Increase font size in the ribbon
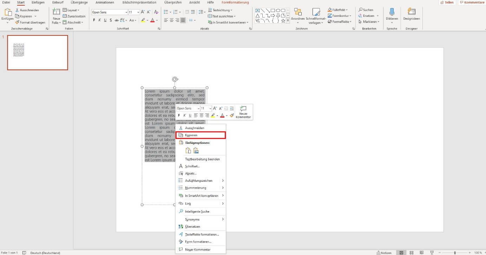 [143, 12]
